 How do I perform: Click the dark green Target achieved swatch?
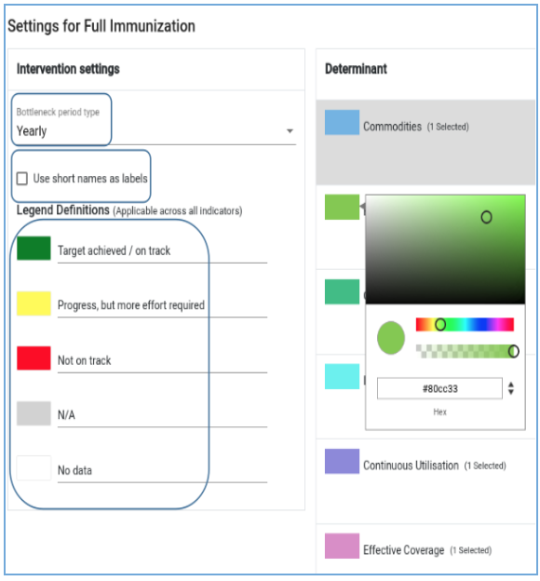coord(34,248)
